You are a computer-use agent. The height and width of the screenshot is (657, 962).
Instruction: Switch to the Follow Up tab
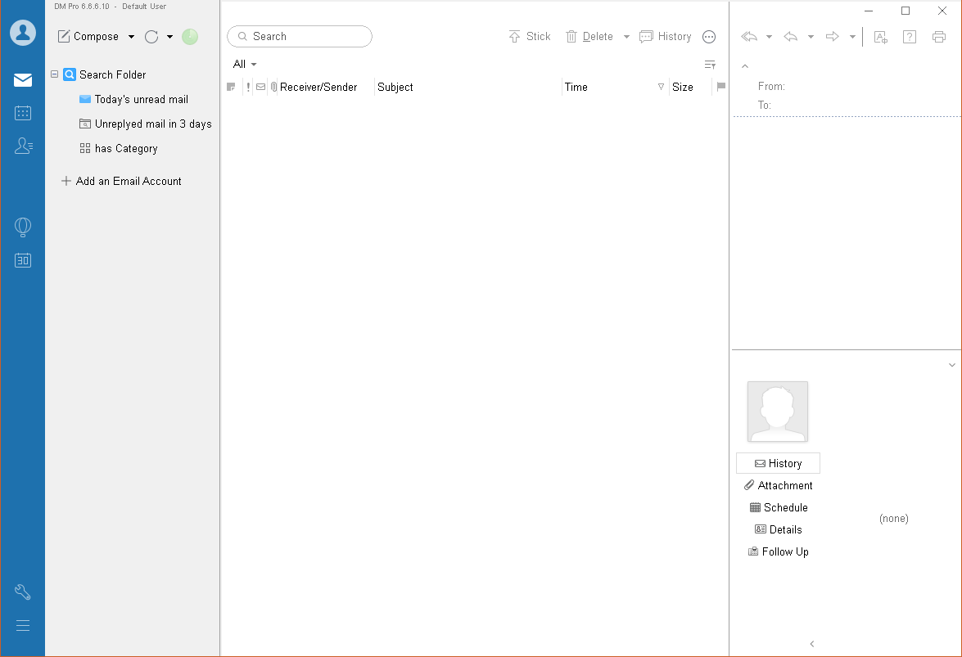(778, 551)
